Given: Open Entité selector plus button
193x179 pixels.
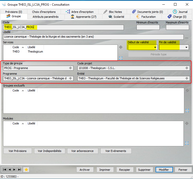Looking at the screenshot, I should [x=187, y=79].
